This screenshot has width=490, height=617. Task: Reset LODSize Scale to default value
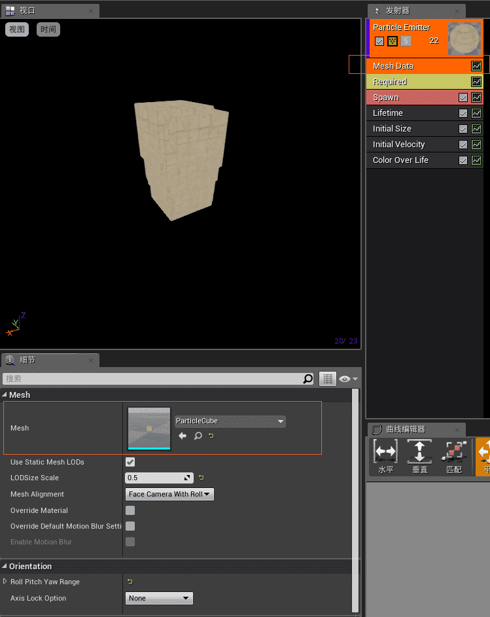point(201,478)
